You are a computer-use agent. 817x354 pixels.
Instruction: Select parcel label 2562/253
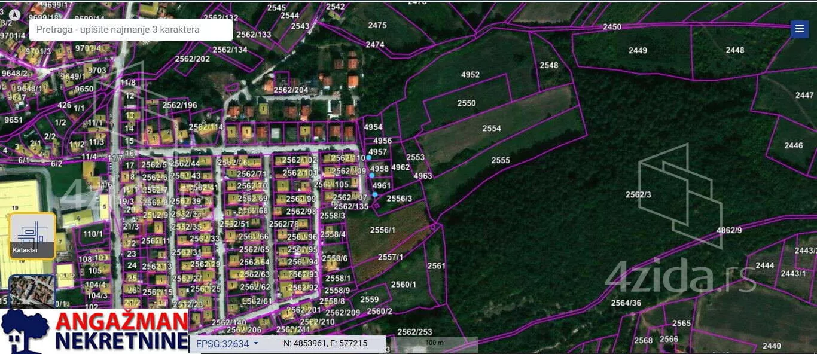[414, 332]
